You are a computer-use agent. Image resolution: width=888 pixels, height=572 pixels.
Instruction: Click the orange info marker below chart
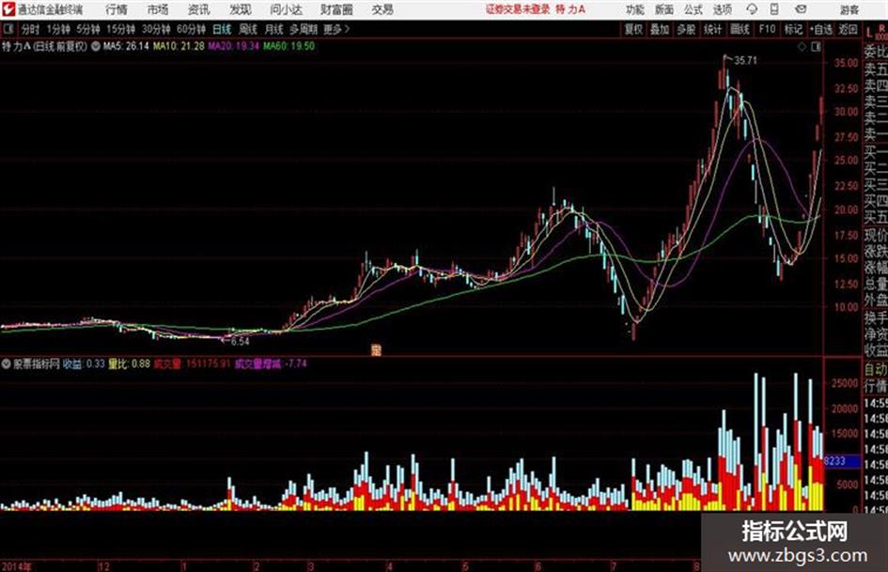pos(376,349)
